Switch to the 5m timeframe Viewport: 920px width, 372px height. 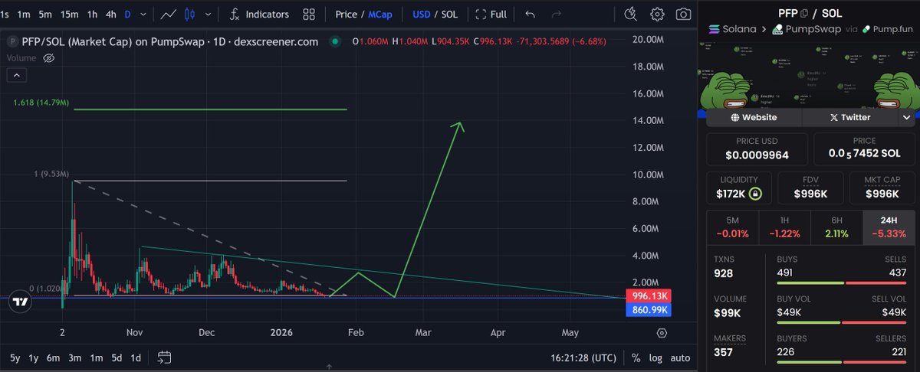pyautogui.click(x=46, y=14)
